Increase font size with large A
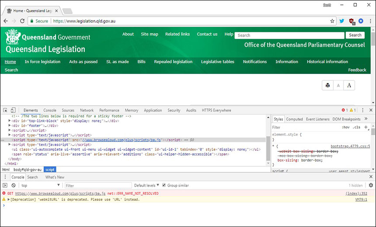376x227 pixels. click(x=349, y=85)
